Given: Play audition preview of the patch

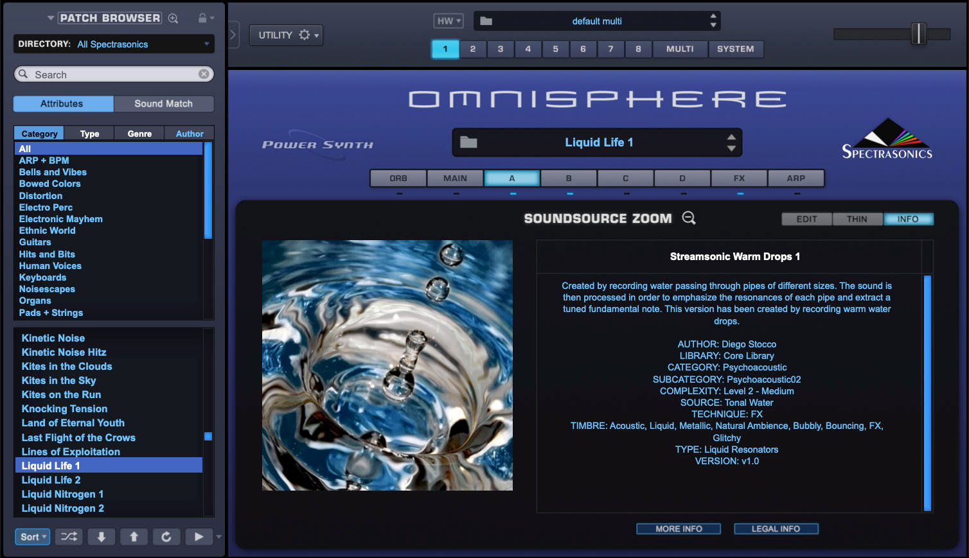Looking at the screenshot, I should (199, 537).
